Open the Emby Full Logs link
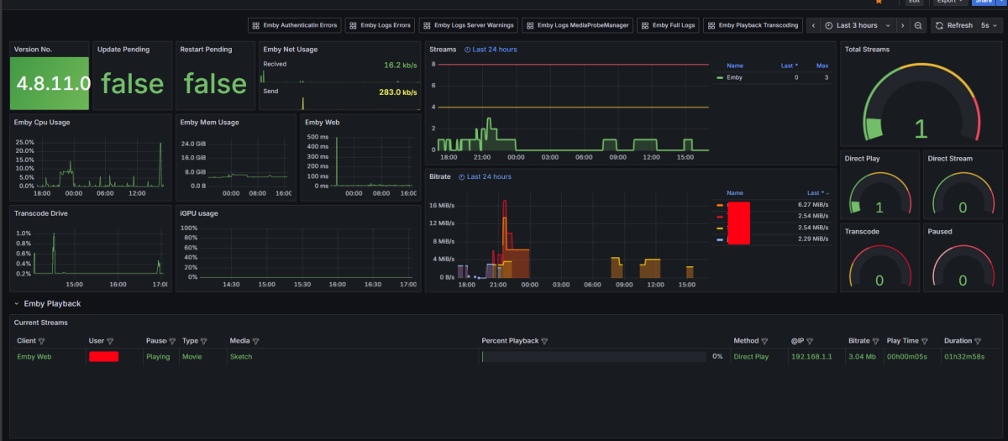 667,26
